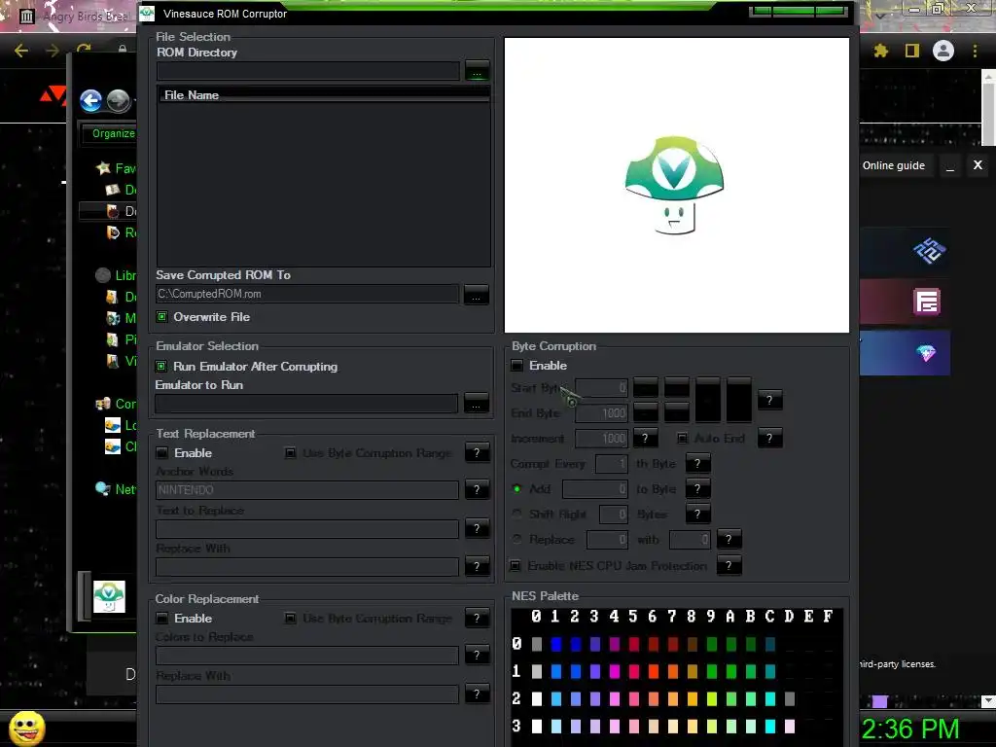Click the Vinesauce file thumbnail in Explorer
Image resolution: width=996 pixels, height=747 pixels.
[x=109, y=596]
